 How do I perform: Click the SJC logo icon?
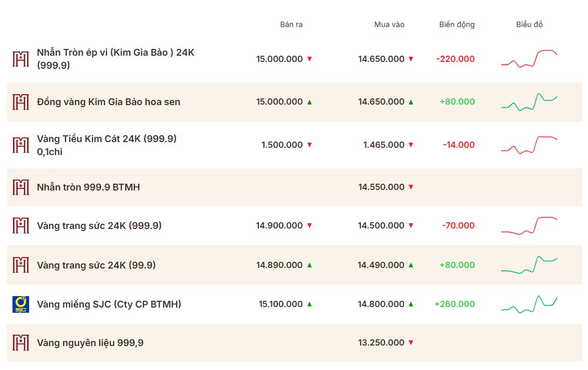(x=21, y=304)
